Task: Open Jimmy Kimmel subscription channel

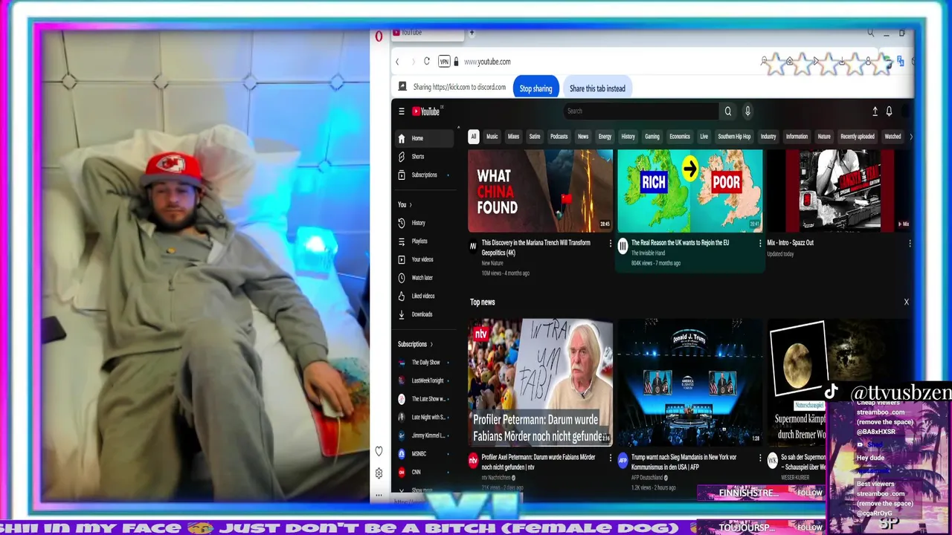Action: [425, 435]
